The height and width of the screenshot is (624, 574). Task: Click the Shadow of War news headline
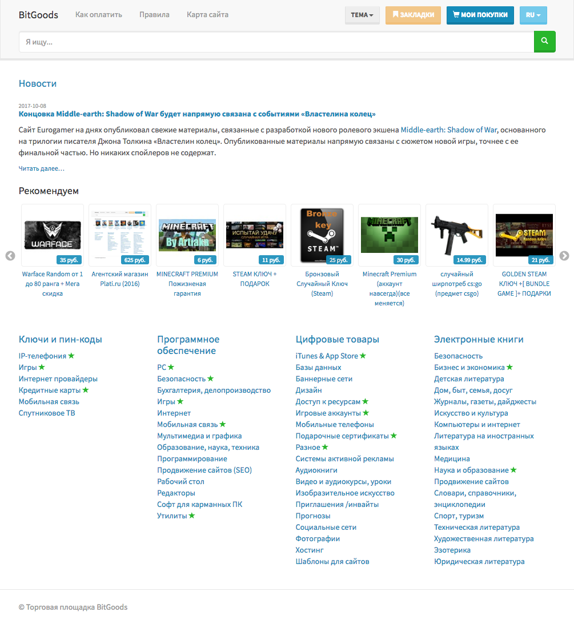197,114
